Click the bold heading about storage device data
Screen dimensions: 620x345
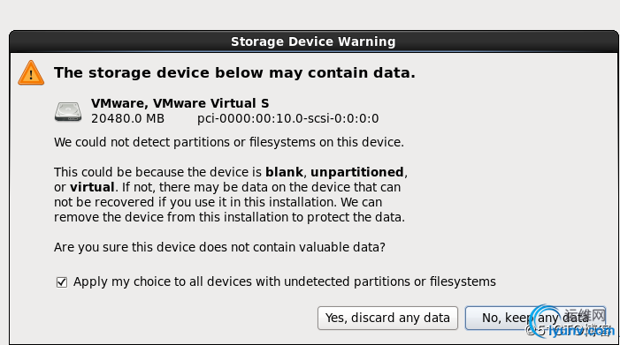pos(234,72)
